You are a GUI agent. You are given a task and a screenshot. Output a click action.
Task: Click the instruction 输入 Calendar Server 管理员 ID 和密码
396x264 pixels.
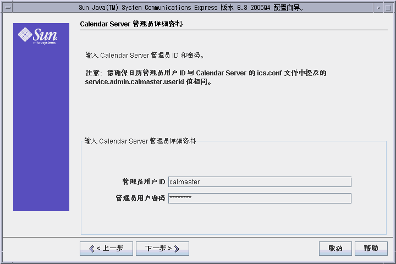[x=145, y=55]
